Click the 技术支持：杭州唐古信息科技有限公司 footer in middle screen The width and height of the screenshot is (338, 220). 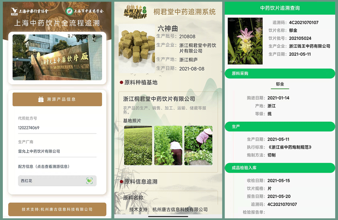[x=168, y=209]
